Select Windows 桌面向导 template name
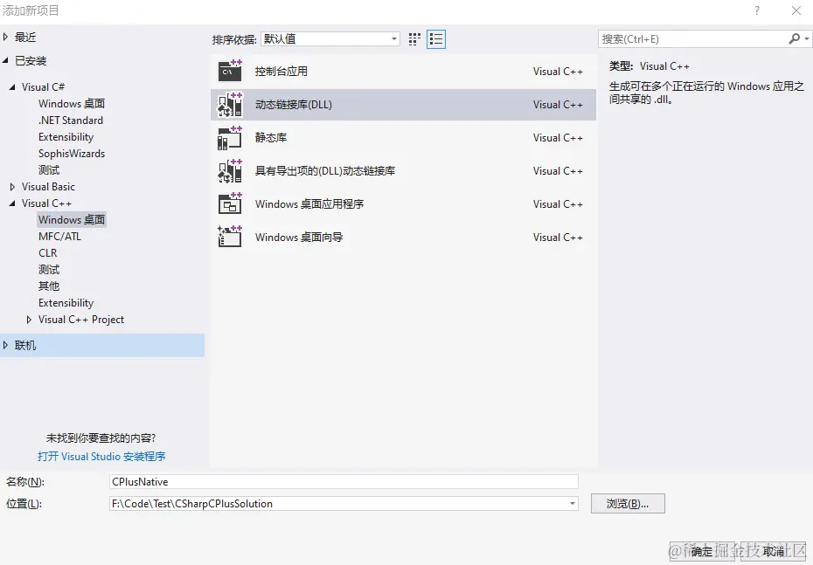Screen dimensions: 813x565 (299, 237)
